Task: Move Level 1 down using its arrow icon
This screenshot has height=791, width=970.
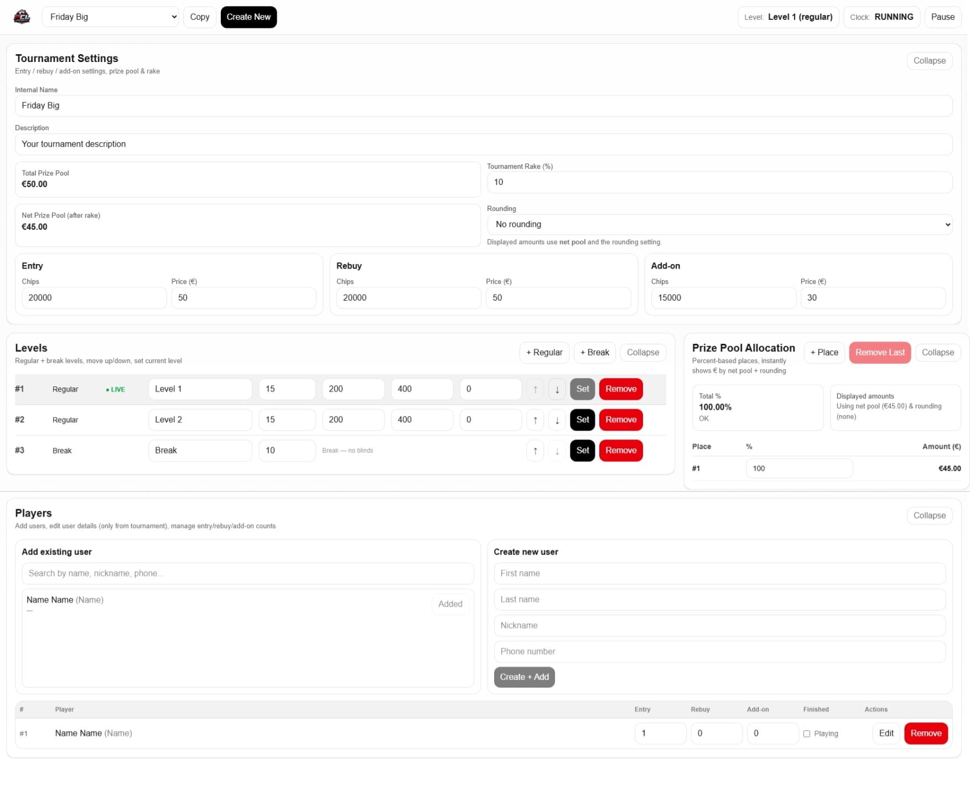Action: point(557,389)
